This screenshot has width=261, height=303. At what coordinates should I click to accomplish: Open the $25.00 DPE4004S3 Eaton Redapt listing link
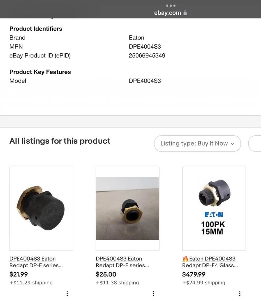122,262
